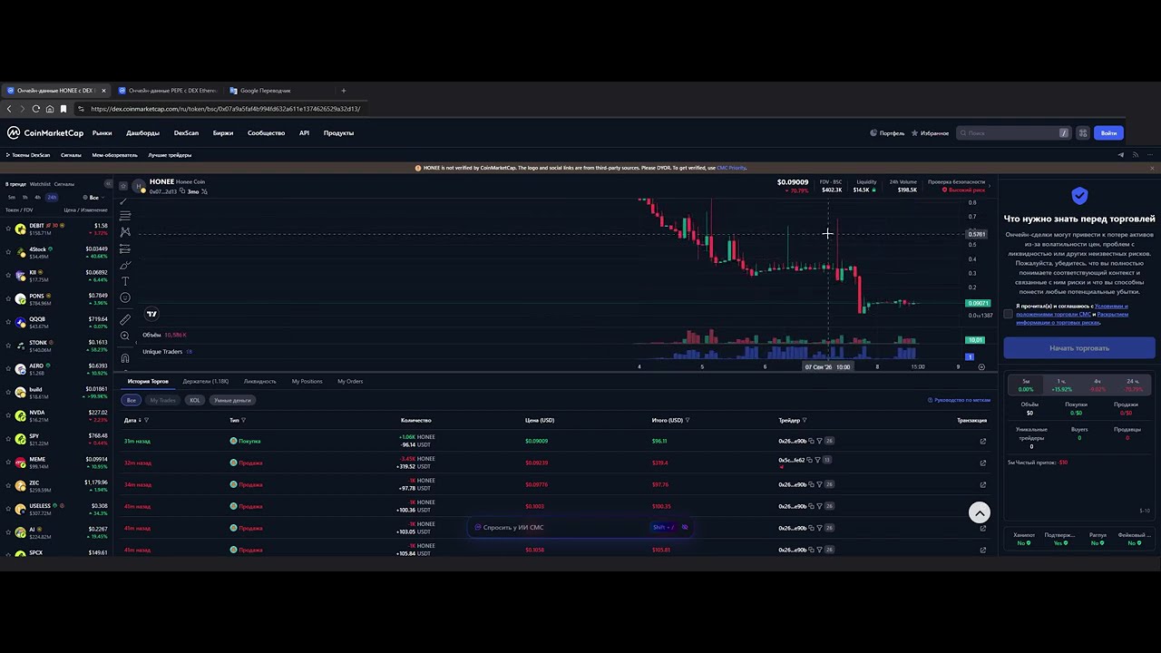Screen dimensions: 1161x653
Task: Click the browser address bar URL
Action: pyautogui.click(x=226, y=109)
